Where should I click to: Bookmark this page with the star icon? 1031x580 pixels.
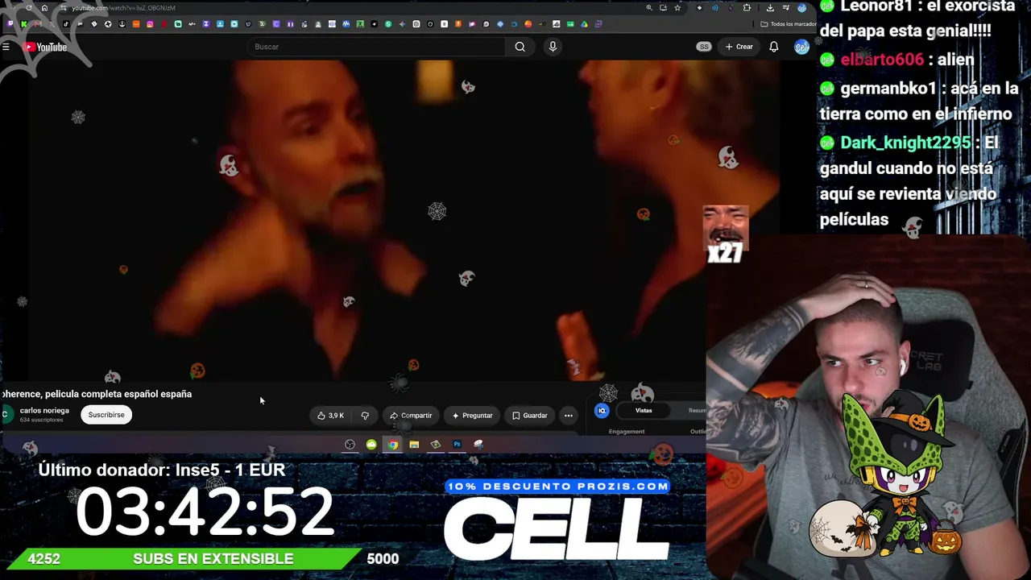click(677, 8)
